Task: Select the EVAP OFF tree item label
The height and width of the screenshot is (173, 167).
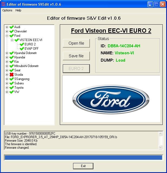Action: coord(31,49)
